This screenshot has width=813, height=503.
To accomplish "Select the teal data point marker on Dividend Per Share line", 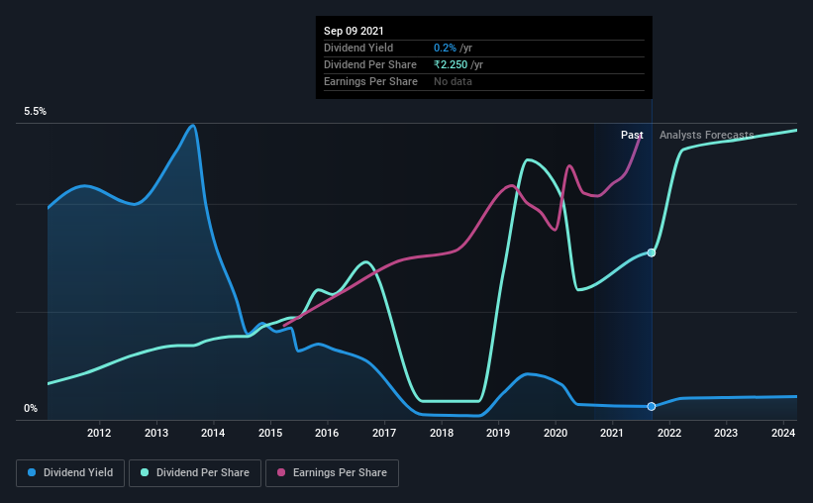I will point(652,252).
